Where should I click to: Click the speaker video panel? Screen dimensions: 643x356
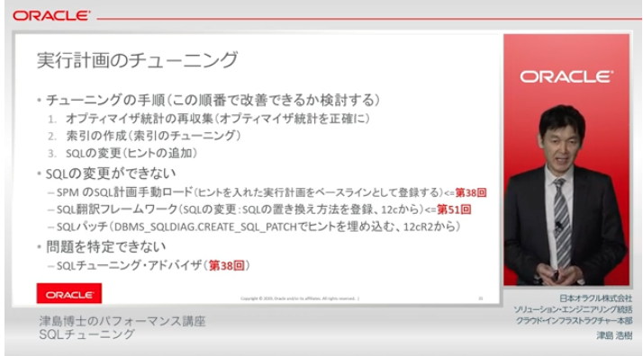pos(566,160)
